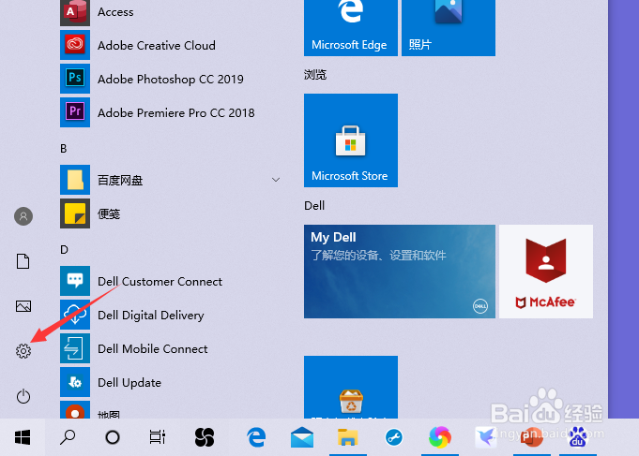
Task: Open Mail from the taskbar
Action: pyautogui.click(x=302, y=437)
